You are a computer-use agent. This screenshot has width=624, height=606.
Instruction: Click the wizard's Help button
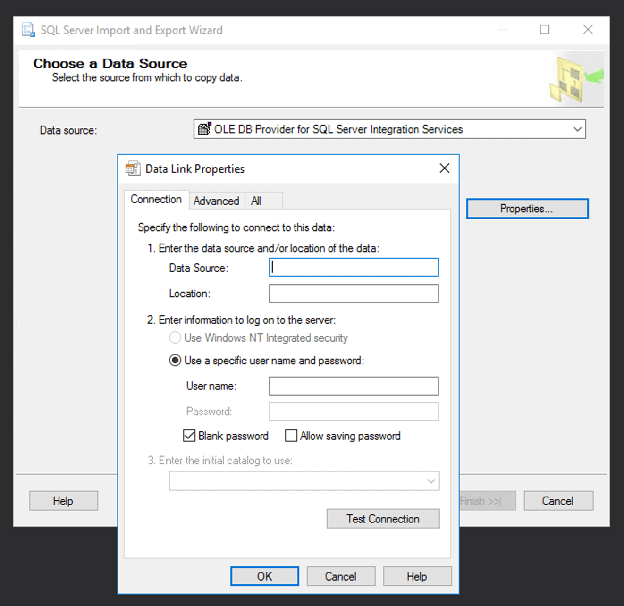(x=63, y=501)
